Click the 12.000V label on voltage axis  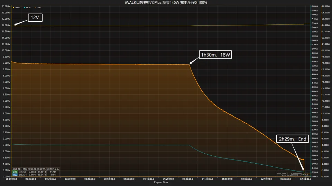point(6,25)
